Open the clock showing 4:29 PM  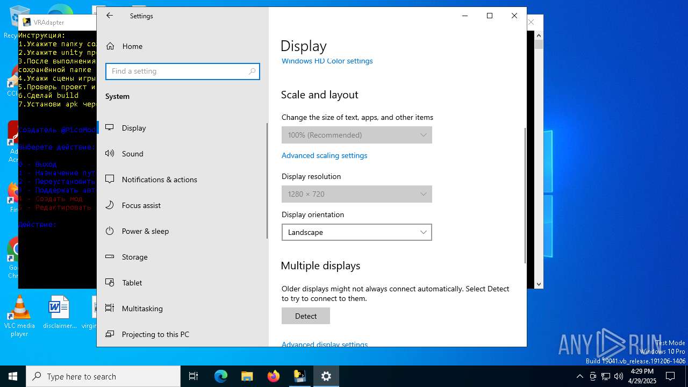click(x=642, y=376)
